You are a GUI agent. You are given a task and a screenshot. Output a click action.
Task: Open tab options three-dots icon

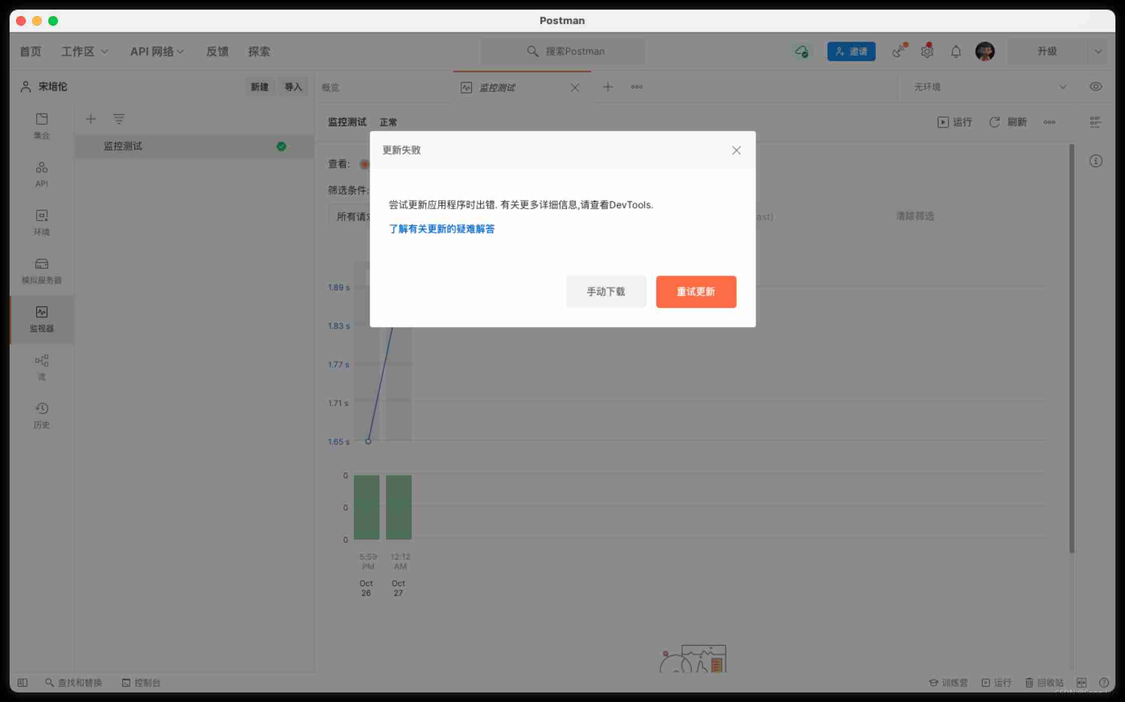tap(637, 87)
